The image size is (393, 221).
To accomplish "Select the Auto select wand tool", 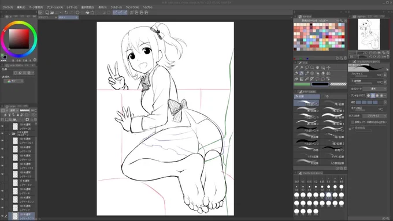I will coord(301,68).
